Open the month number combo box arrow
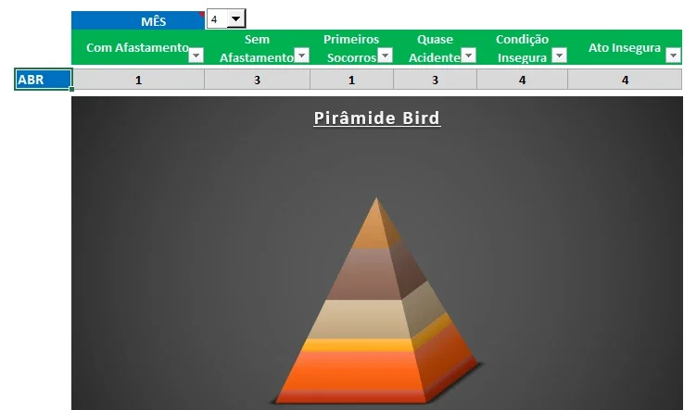Viewport: 684px width, 410px height. click(x=236, y=19)
